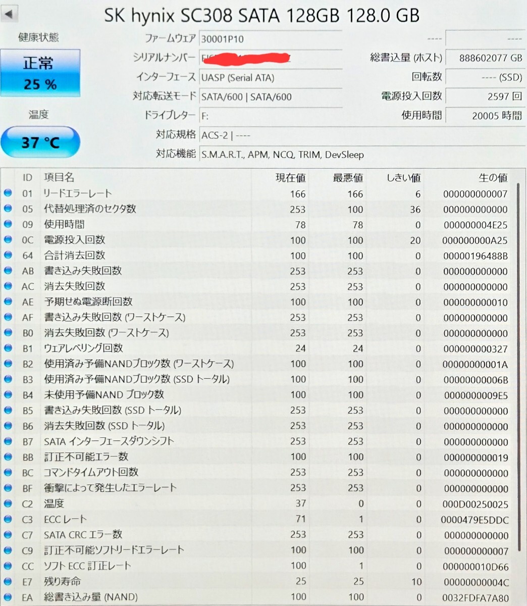Select raw value 00000000004C of 残り寿命
Image resolution: width=527 pixels, height=606 pixels.
coord(476,582)
